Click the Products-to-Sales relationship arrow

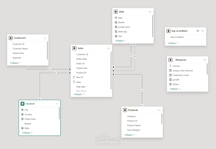pyautogui.click(x=142, y=90)
